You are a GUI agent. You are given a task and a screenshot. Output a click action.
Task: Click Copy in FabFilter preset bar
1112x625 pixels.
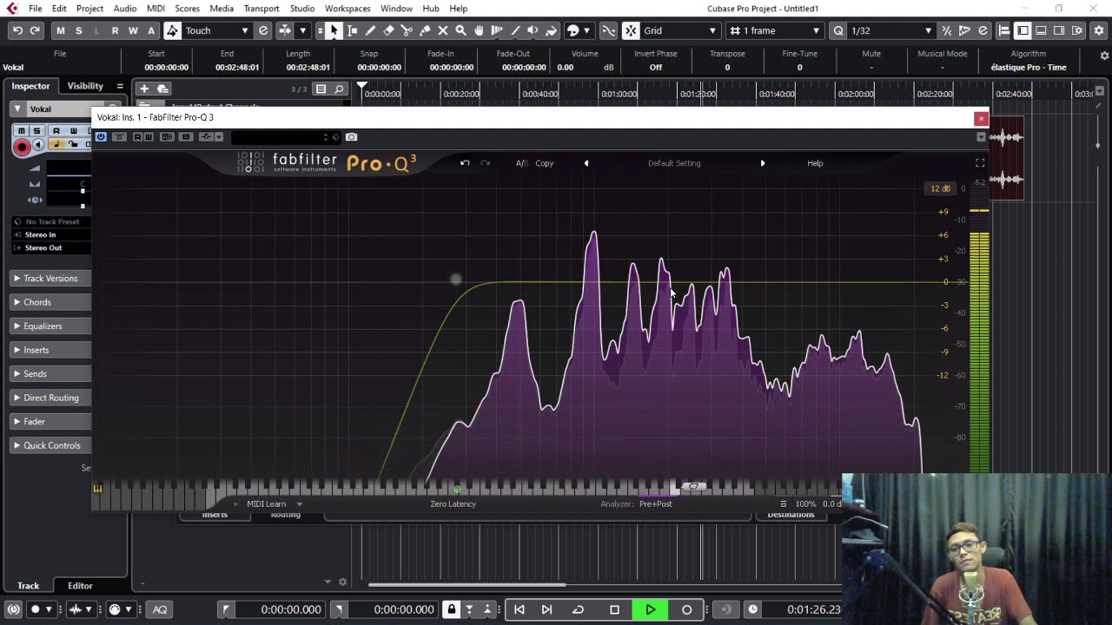[545, 163]
